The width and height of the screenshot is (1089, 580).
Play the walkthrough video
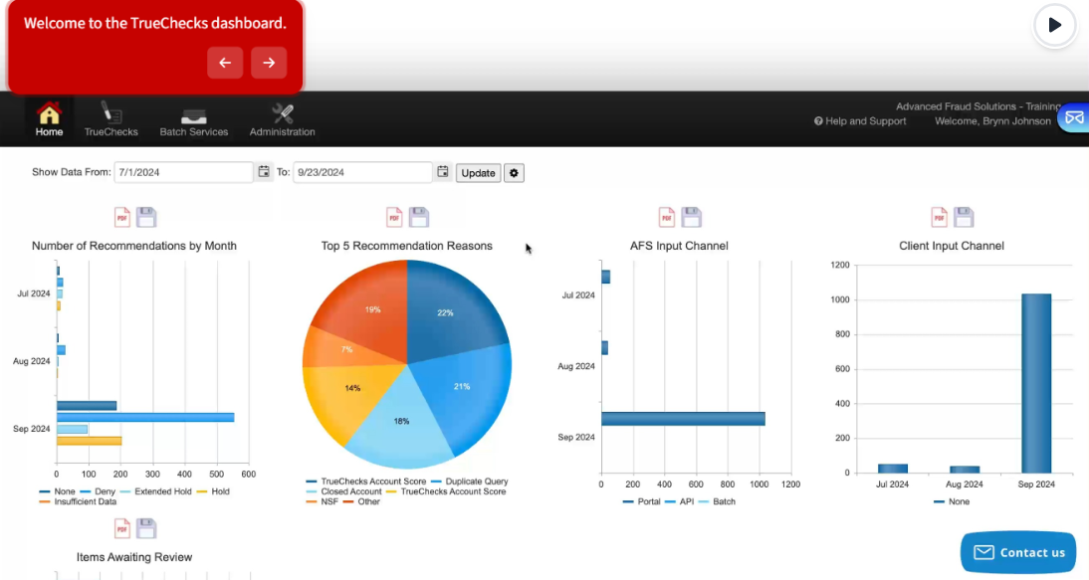point(1054,25)
